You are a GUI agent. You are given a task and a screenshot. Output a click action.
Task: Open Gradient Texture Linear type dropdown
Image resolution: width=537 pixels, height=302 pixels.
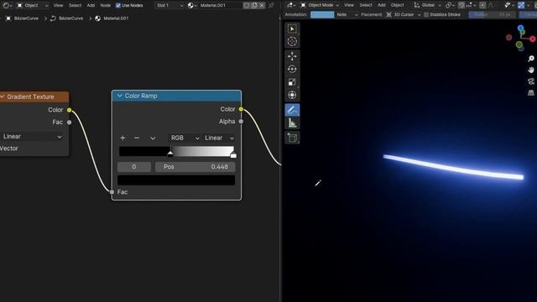(x=32, y=137)
